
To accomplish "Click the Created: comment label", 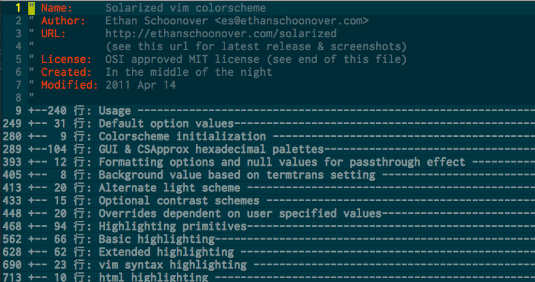I will [x=66, y=72].
